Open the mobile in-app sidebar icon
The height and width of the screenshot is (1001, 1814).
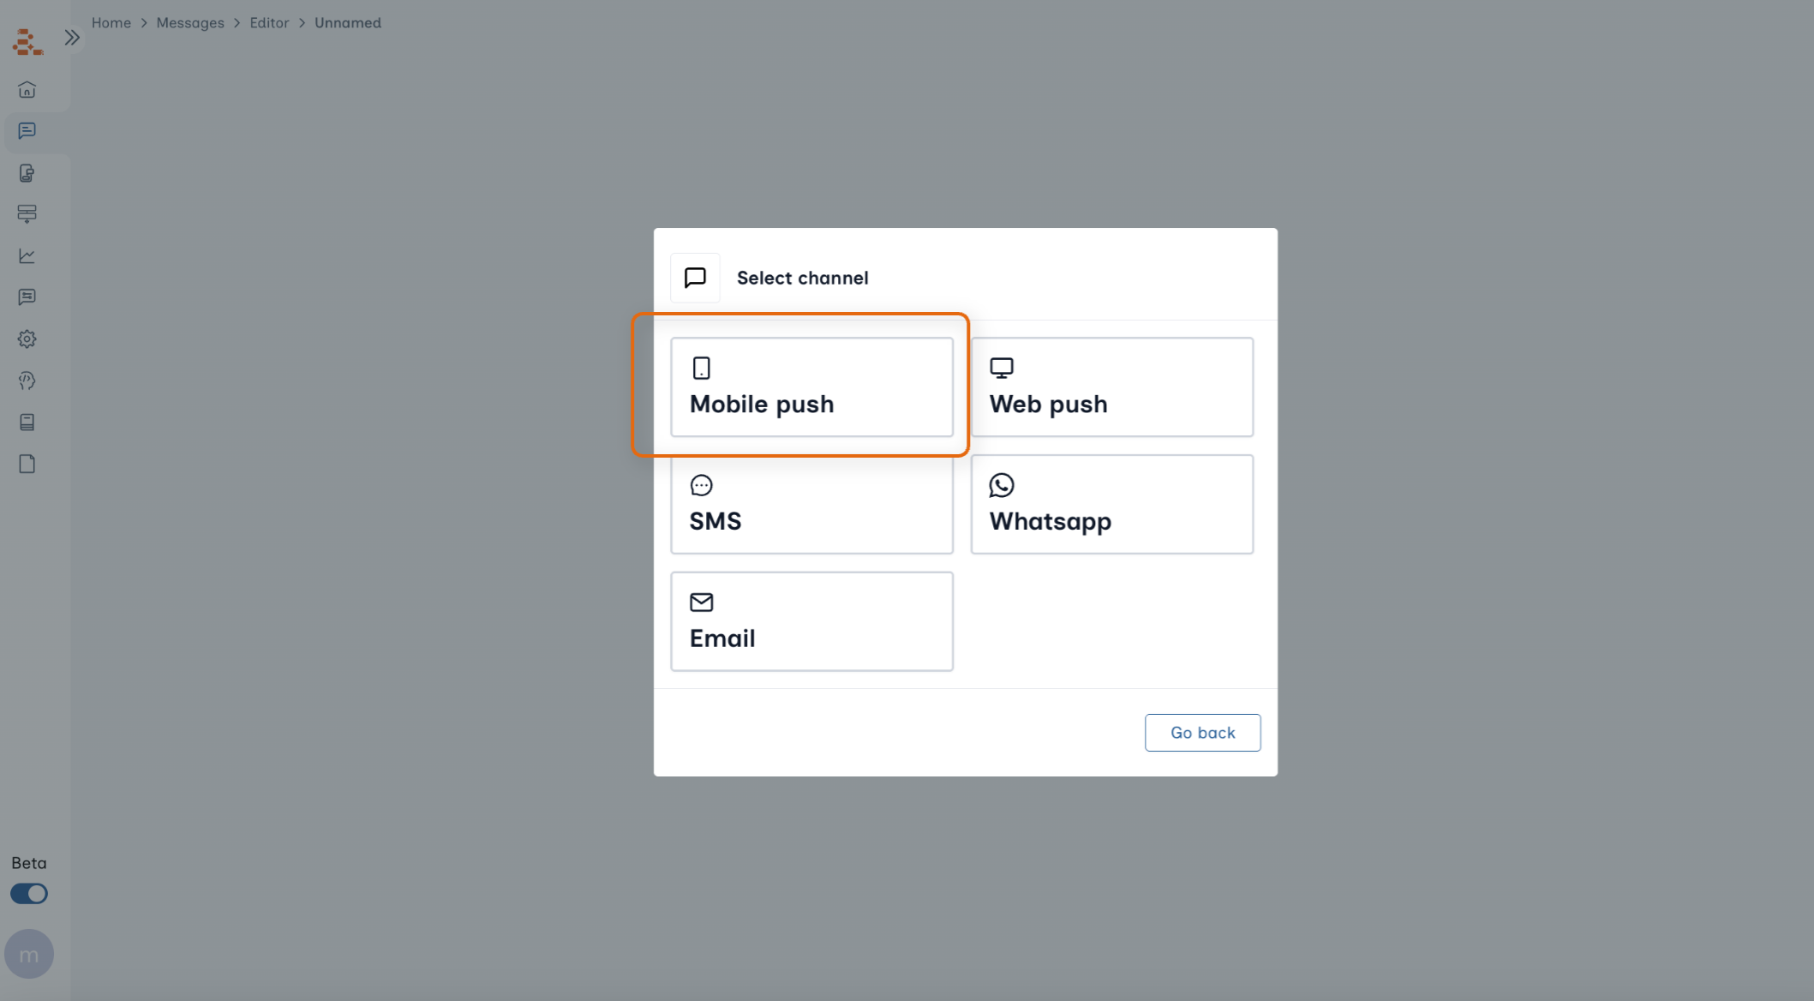[27, 173]
